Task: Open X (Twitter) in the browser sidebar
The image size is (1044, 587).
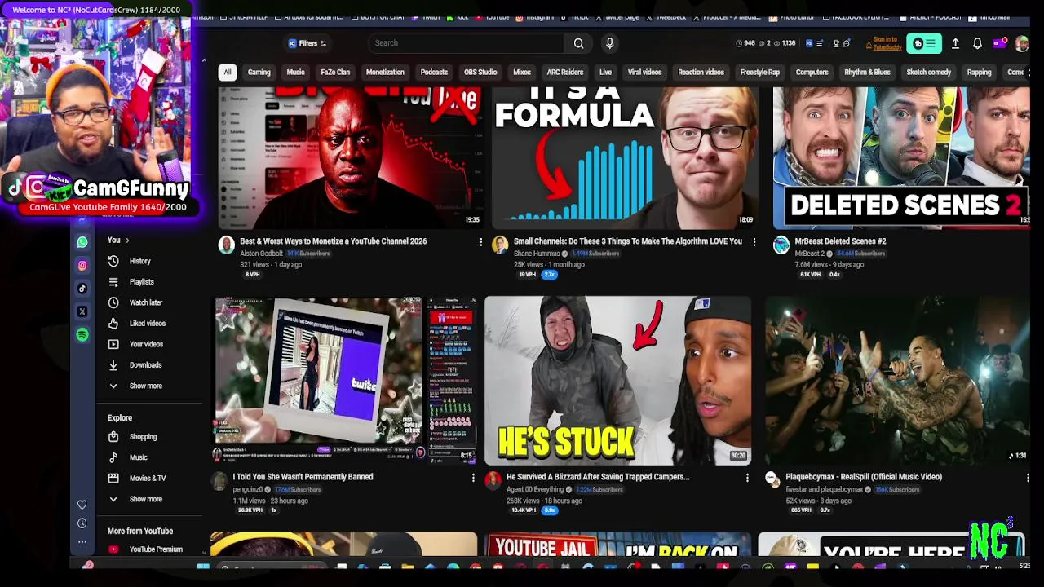Action: (82, 311)
